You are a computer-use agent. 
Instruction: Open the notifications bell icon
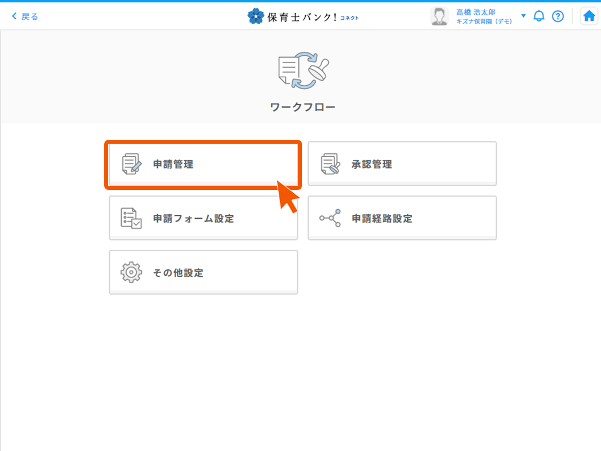(539, 16)
